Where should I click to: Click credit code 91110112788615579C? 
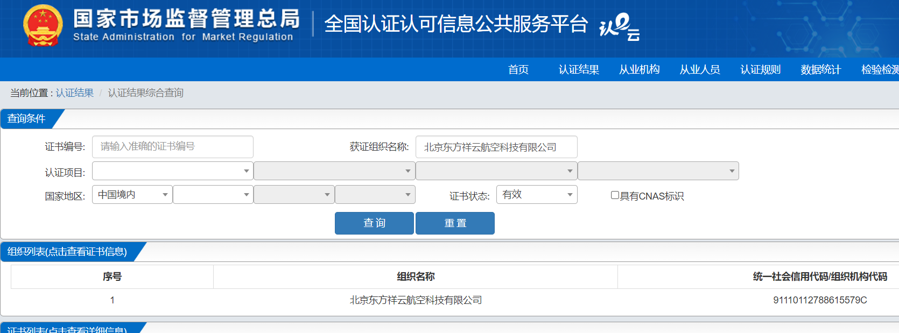[x=820, y=300]
